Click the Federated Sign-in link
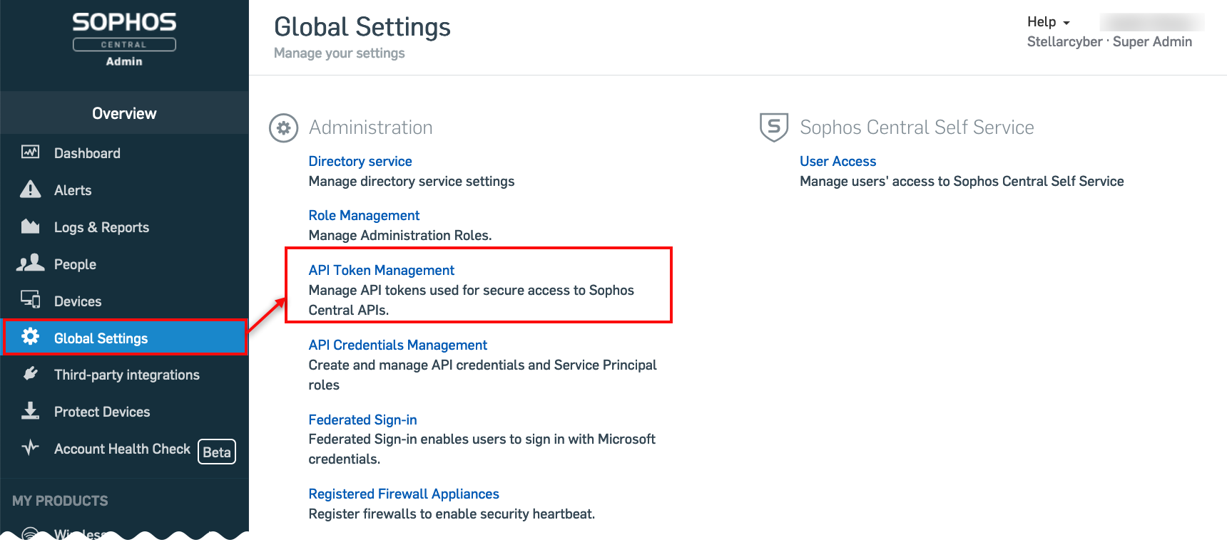 click(x=362, y=420)
